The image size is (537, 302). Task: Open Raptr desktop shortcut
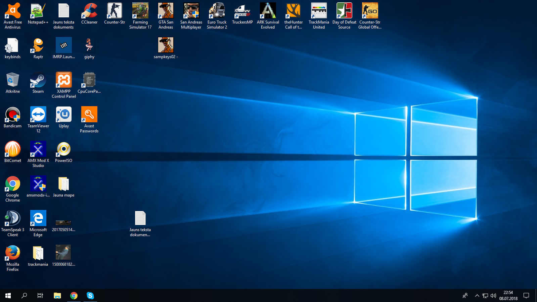pos(38,48)
